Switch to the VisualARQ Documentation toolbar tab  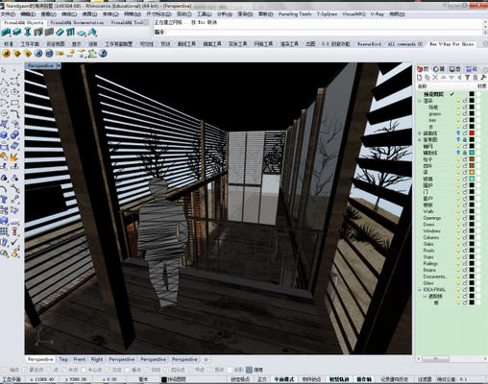point(77,23)
